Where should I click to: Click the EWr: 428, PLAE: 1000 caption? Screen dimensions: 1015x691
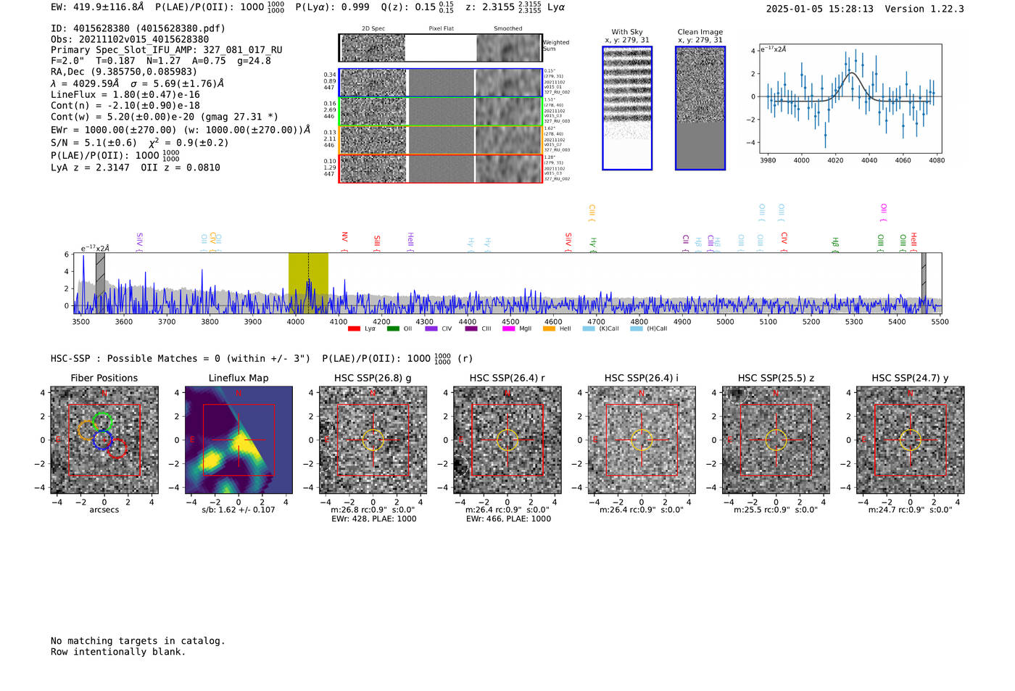[373, 519]
